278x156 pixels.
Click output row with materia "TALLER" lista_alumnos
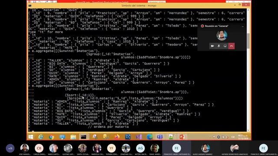click(x=83, y=123)
